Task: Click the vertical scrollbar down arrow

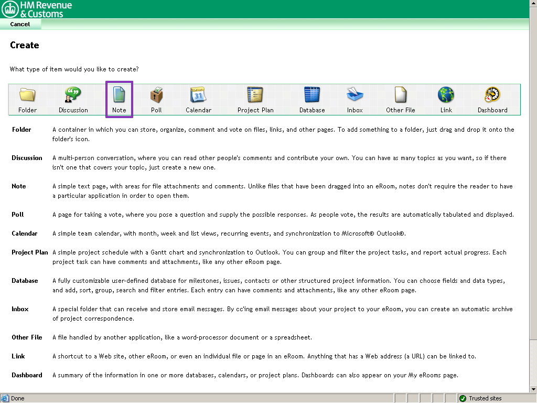Action: pyautogui.click(x=533, y=389)
